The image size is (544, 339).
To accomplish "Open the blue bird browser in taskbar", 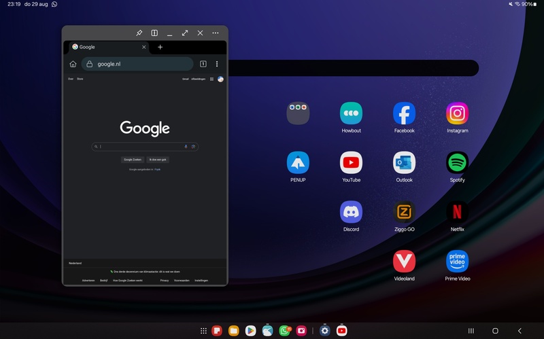I will click(x=267, y=331).
